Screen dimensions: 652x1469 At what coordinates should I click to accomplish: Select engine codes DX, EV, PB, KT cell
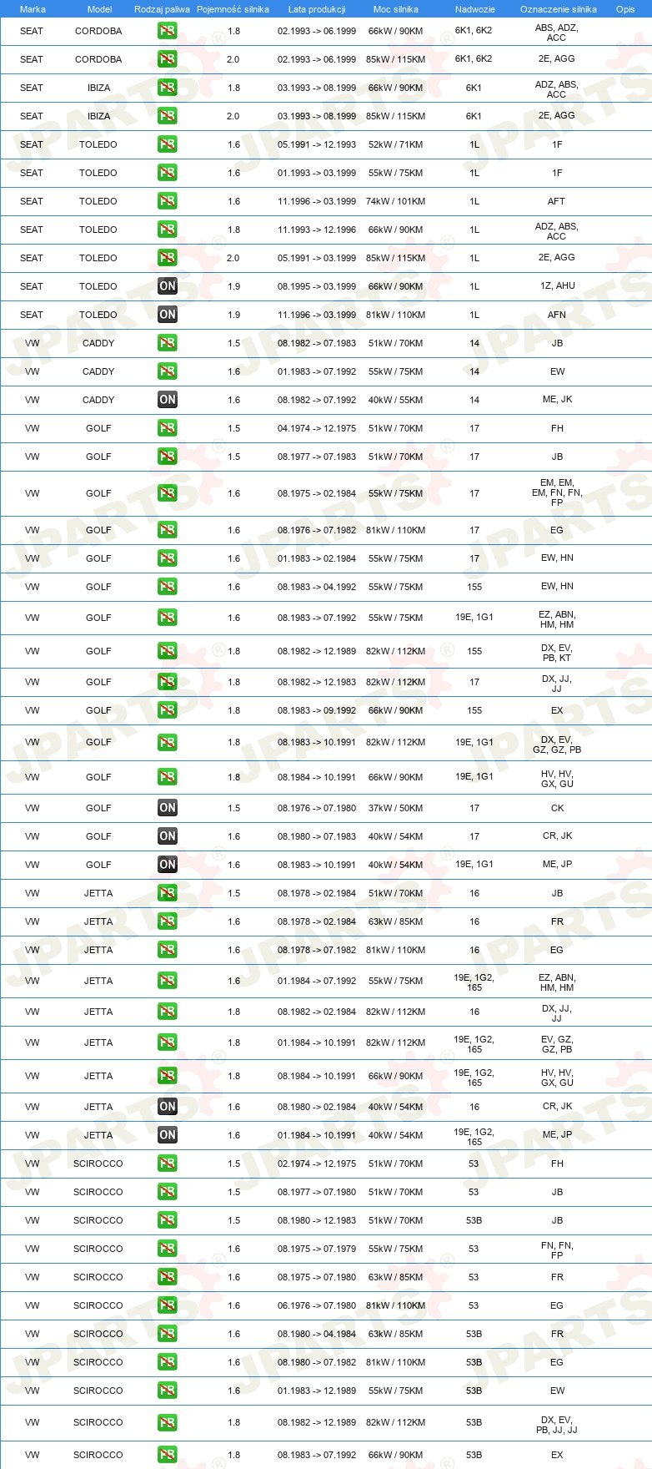tap(557, 653)
